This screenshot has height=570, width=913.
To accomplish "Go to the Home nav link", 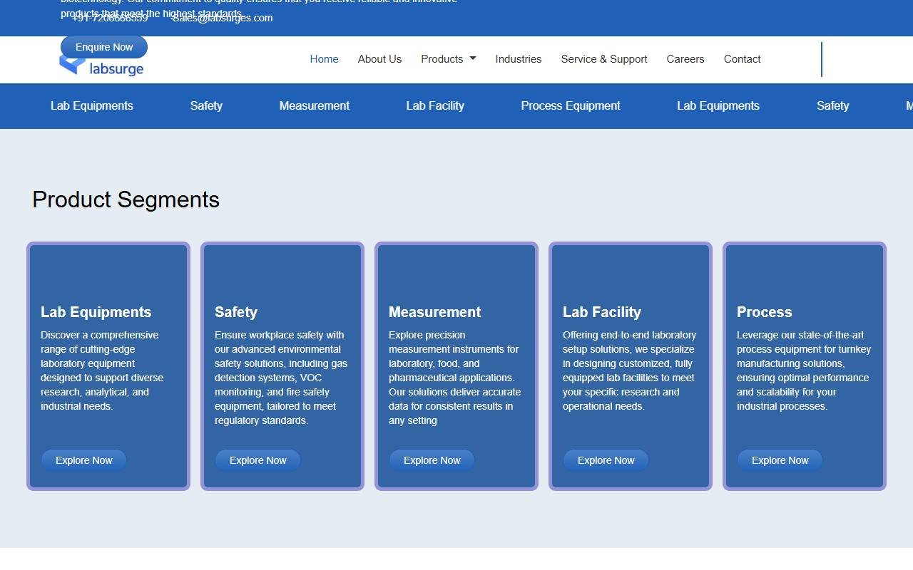I will pos(324,59).
